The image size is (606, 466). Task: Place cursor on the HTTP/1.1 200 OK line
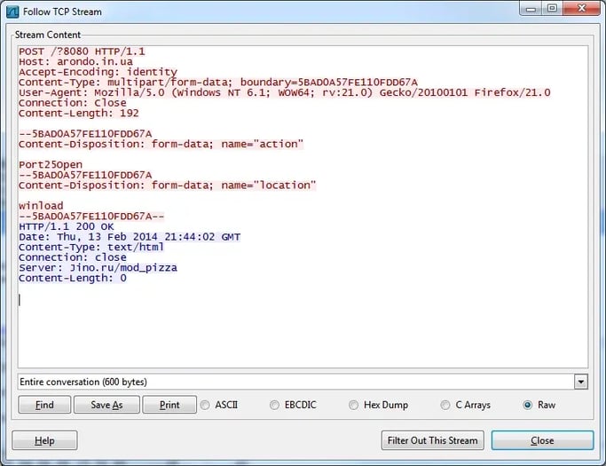pyautogui.click(x=67, y=226)
